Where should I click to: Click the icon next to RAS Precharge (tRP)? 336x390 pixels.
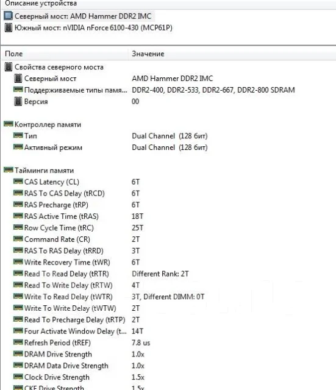coord(18,204)
